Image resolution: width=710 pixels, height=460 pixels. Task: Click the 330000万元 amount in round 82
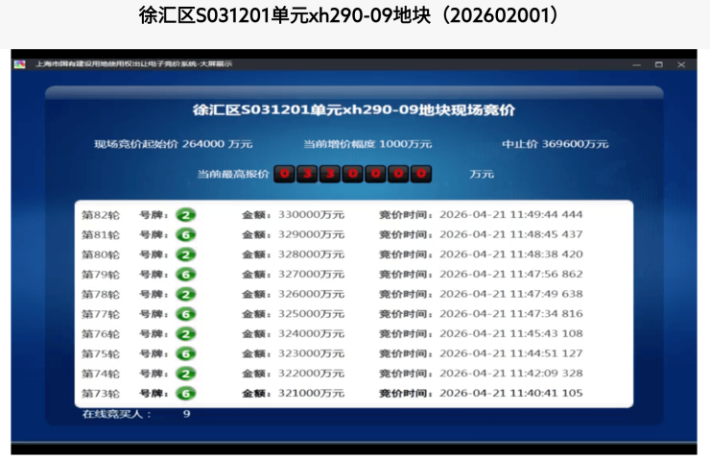click(x=310, y=215)
